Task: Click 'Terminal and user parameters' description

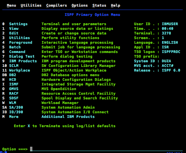Action: (x=74, y=24)
